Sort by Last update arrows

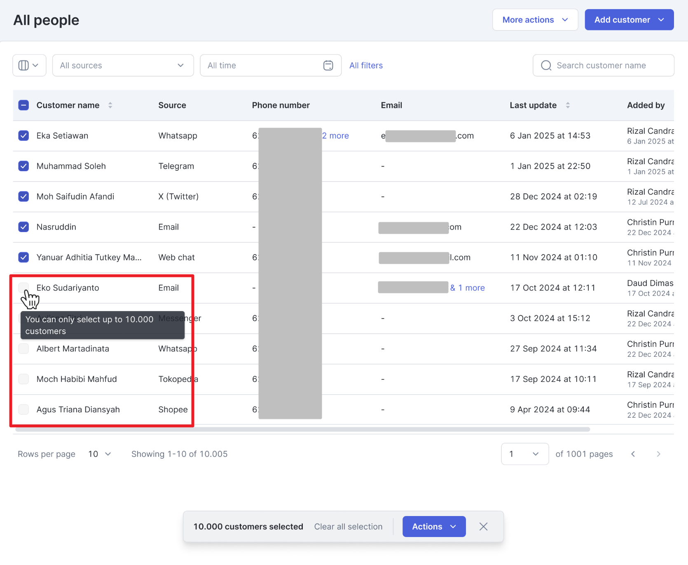(568, 105)
